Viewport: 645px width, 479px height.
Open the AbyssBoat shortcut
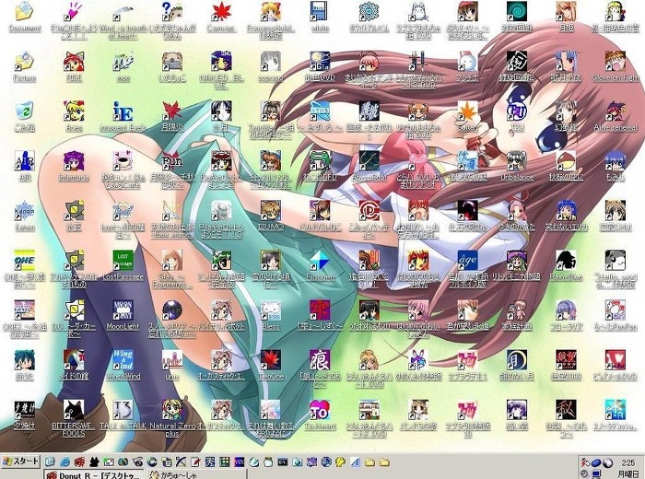pyautogui.click(x=369, y=161)
